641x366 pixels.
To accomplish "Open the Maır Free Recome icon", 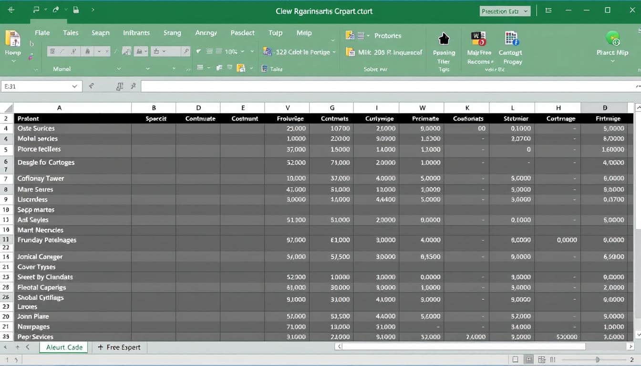I will click(x=478, y=39).
